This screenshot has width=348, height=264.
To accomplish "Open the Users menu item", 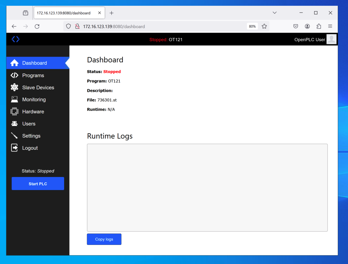I will coord(38,124).
